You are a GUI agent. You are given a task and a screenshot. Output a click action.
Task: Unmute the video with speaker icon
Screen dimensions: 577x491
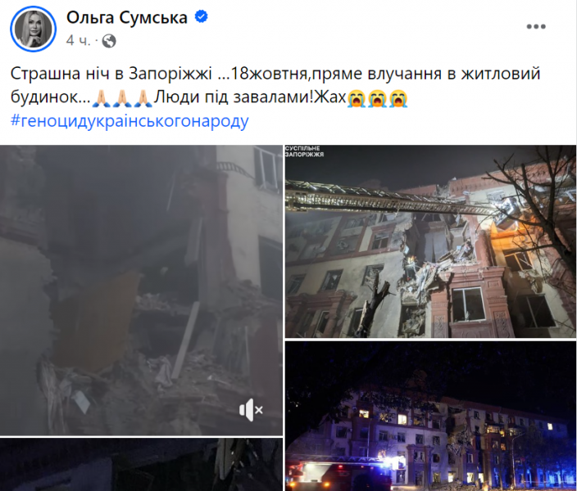pos(251,410)
